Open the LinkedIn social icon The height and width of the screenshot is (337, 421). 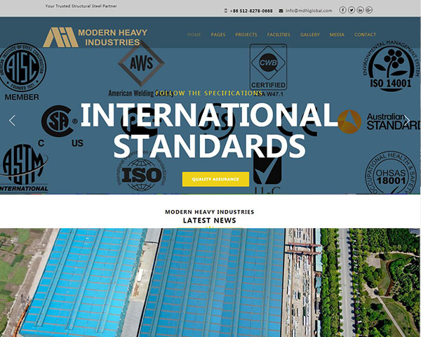pos(361,11)
